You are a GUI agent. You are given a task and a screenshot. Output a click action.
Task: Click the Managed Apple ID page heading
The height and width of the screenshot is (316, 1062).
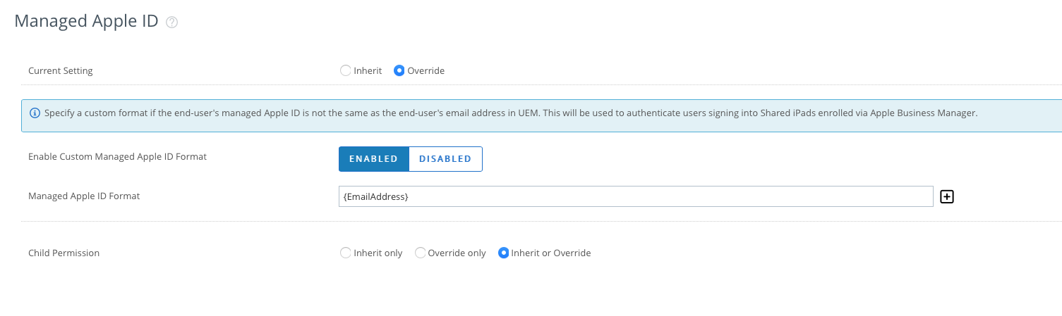[86, 21]
